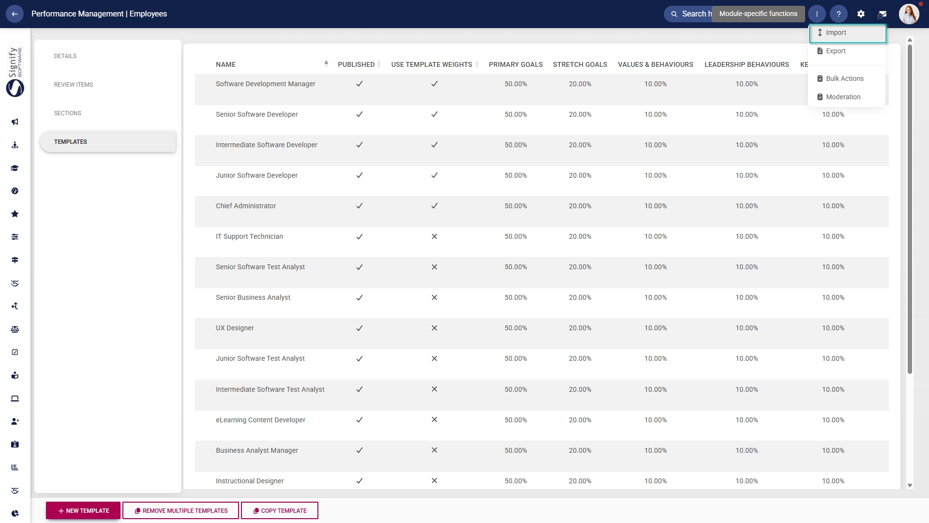This screenshot has width=929, height=523.
Task: Select Export from the functions menu
Action: point(847,51)
